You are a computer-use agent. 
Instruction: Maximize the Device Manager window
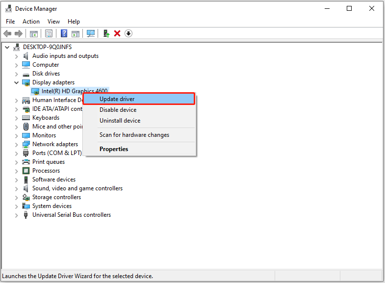[x=349, y=9]
